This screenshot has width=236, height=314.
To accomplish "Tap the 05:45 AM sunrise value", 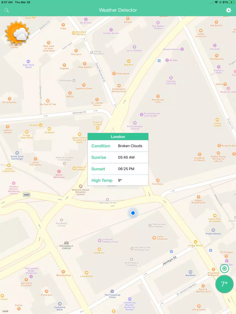I will pos(126,157).
